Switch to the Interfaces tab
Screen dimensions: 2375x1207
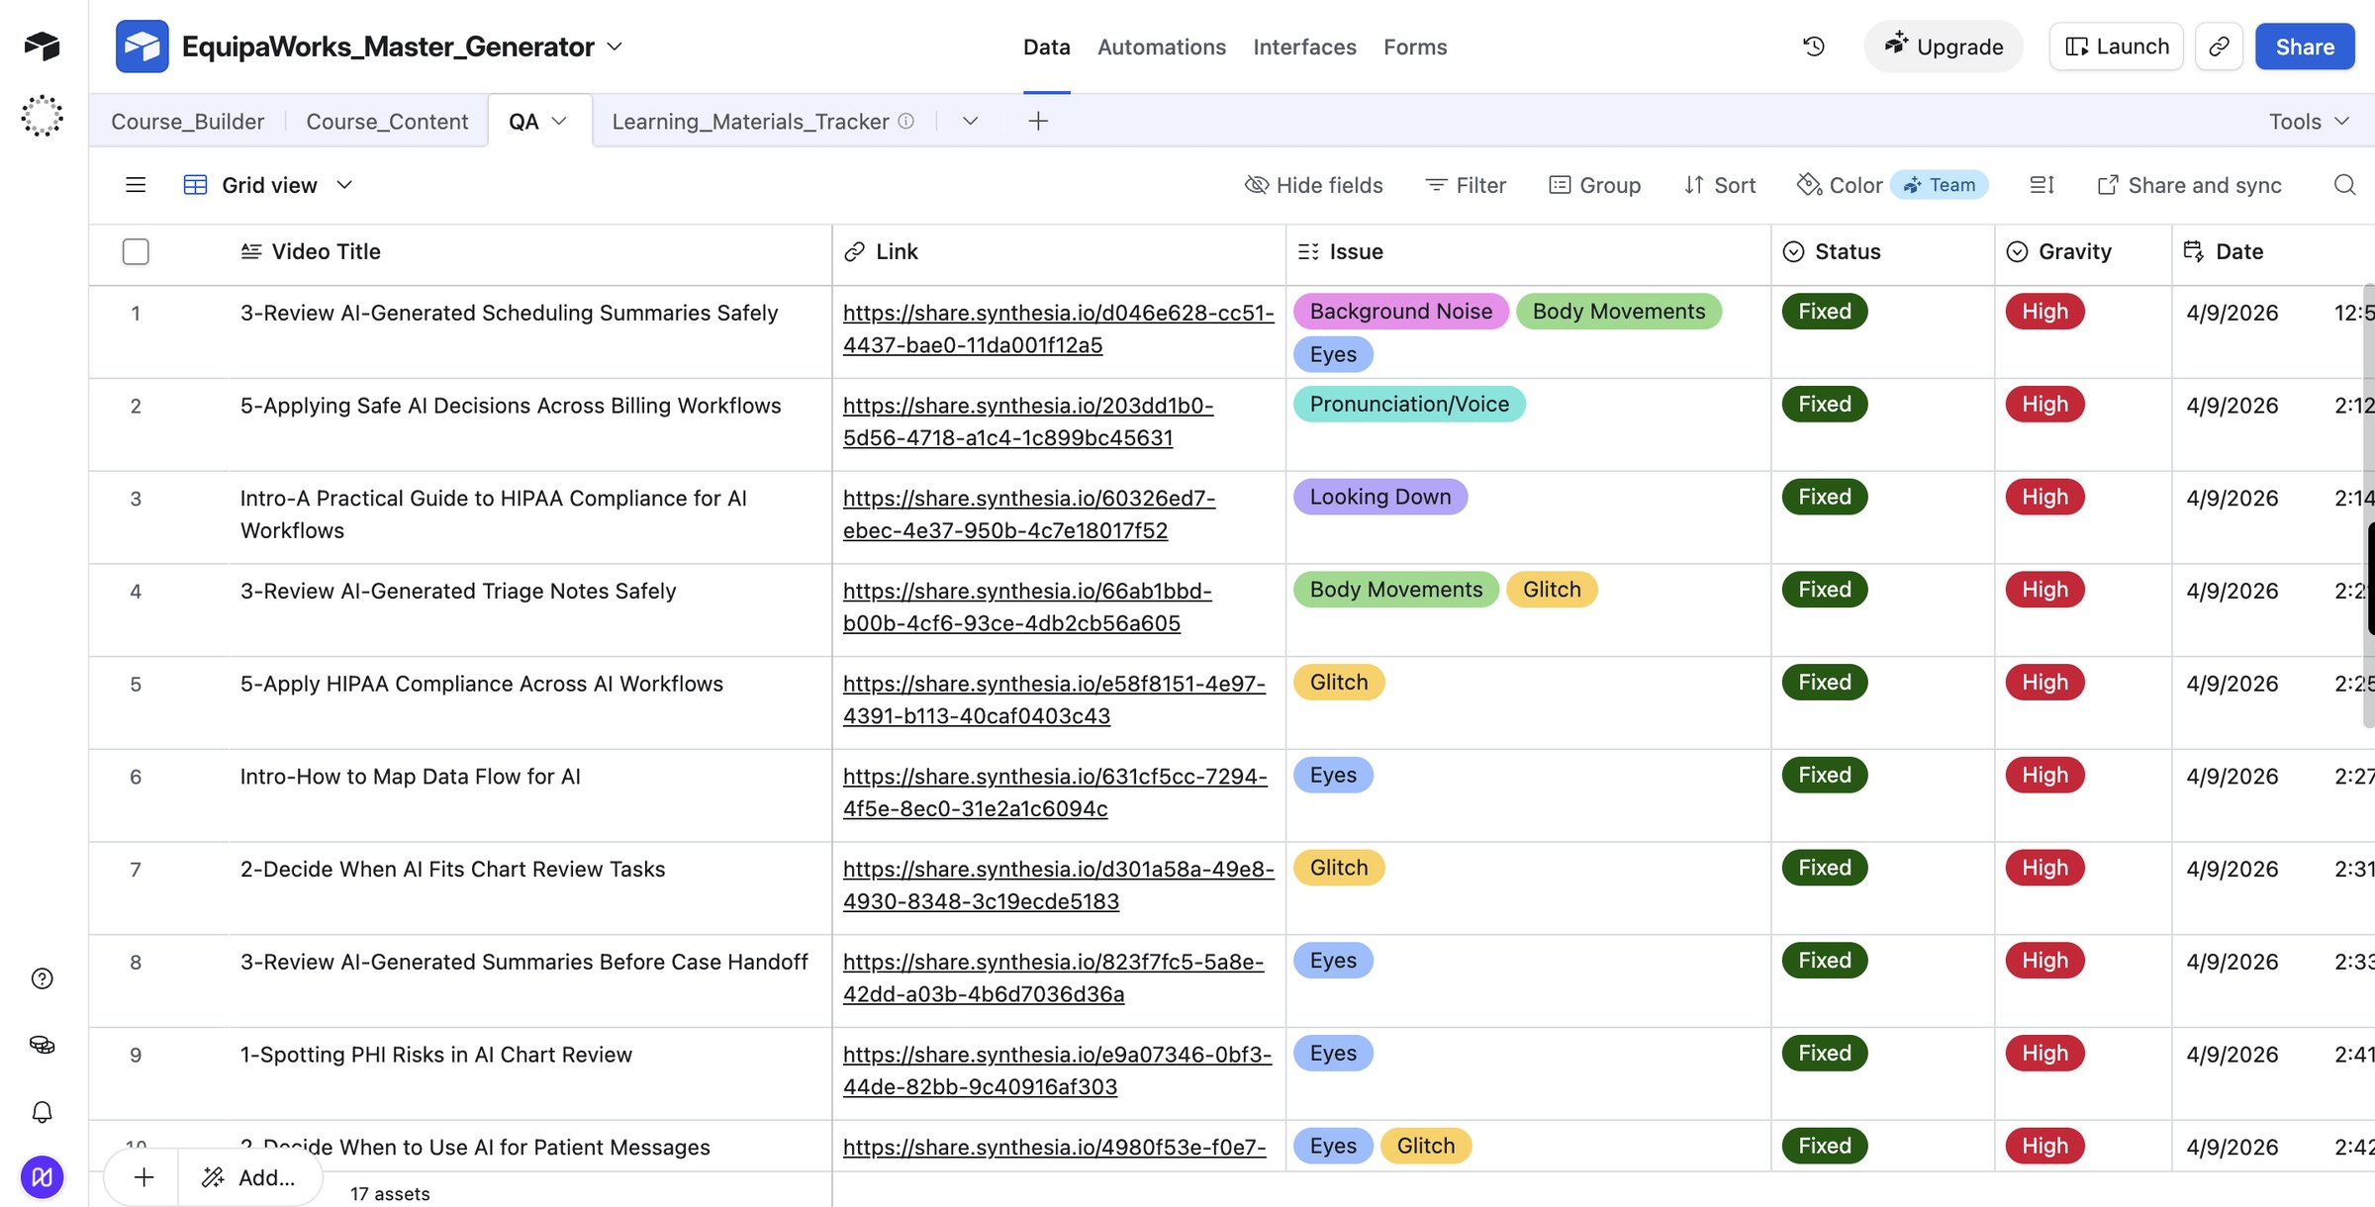click(1304, 46)
